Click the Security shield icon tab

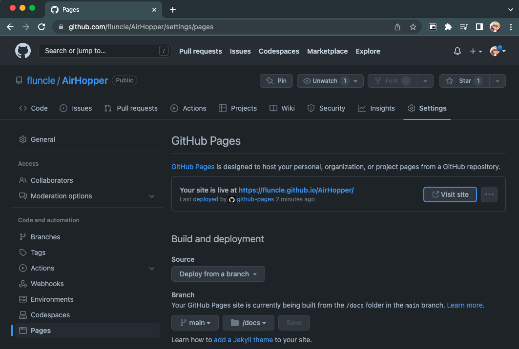311,108
